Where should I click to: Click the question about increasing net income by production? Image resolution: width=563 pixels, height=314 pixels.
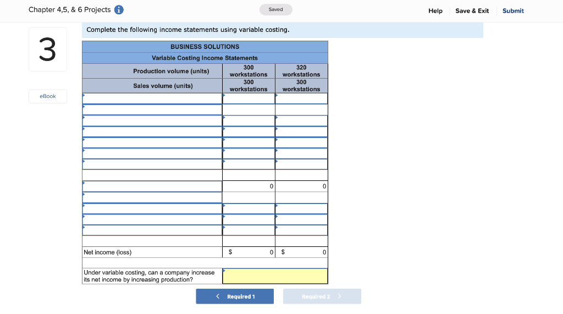tap(149, 276)
